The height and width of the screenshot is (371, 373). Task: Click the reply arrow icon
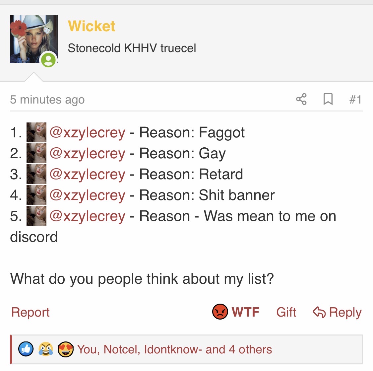click(x=319, y=312)
